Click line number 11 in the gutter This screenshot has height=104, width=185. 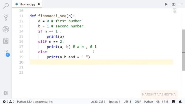[x=21, y=16]
